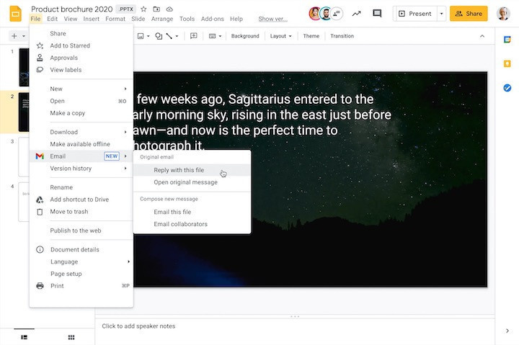Screen dimensions: 519x345
Task: Select the line tool icon
Action: coord(169,36)
